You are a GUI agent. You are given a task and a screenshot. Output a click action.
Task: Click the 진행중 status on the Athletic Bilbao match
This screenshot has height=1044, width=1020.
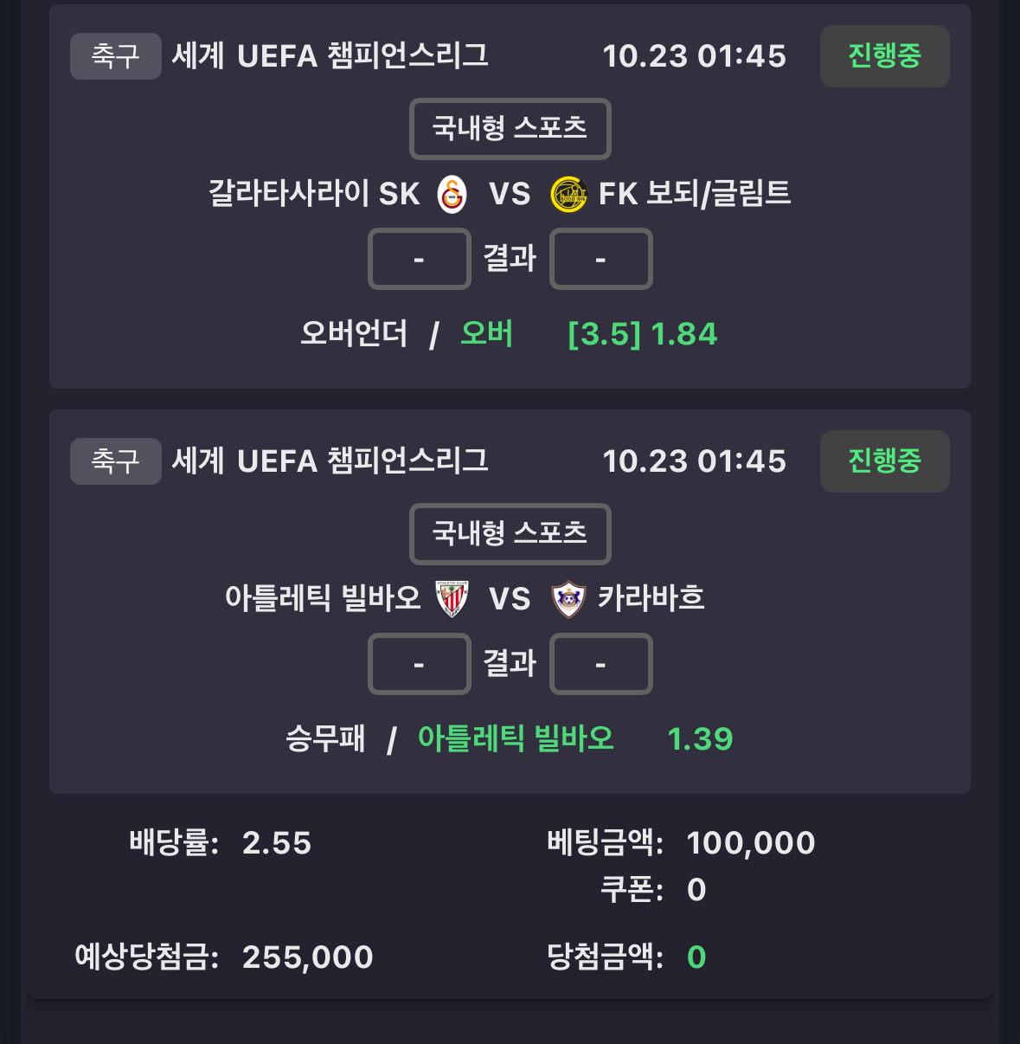point(884,461)
